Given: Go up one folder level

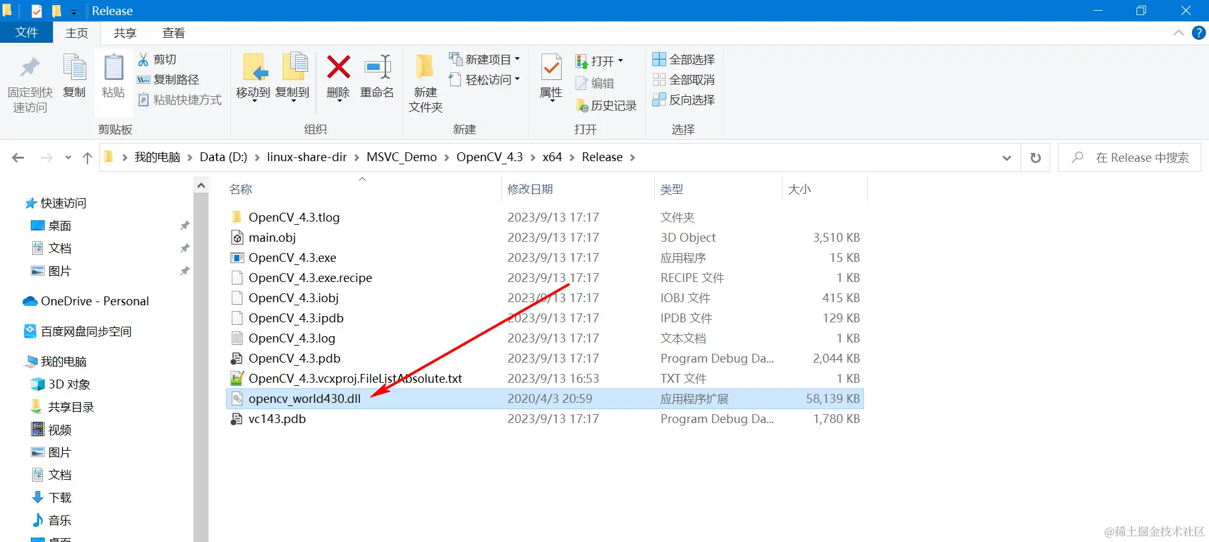Looking at the screenshot, I should [x=88, y=157].
